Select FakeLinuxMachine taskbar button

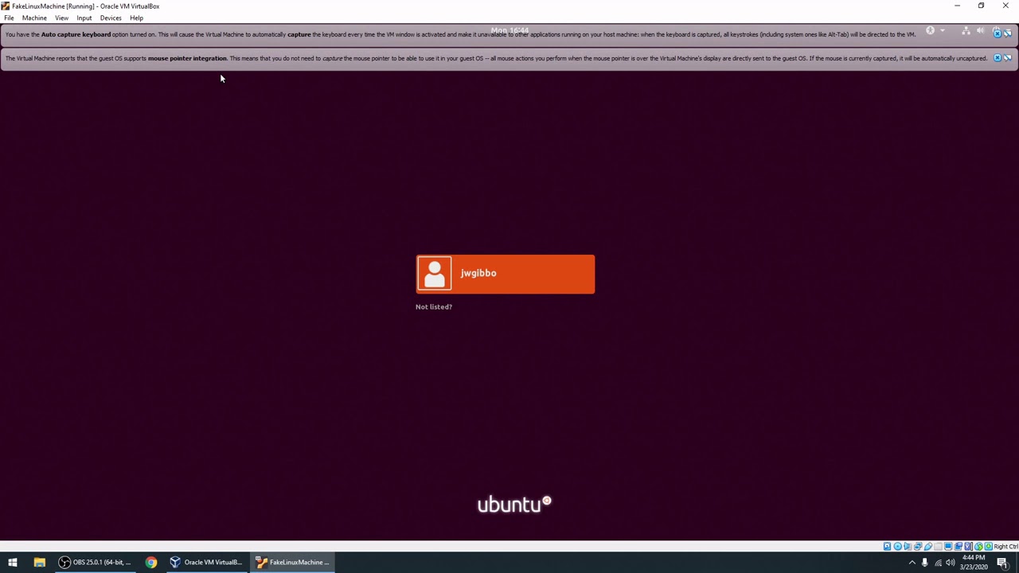click(292, 562)
